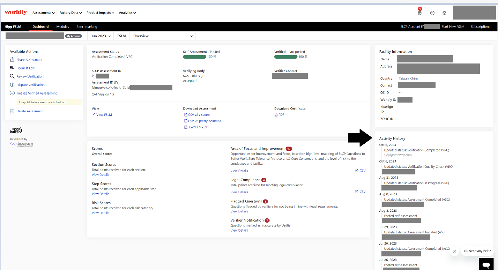The width and height of the screenshot is (498, 270).
Task: Click the Self-Assessment progress bar
Action: tap(194, 57)
